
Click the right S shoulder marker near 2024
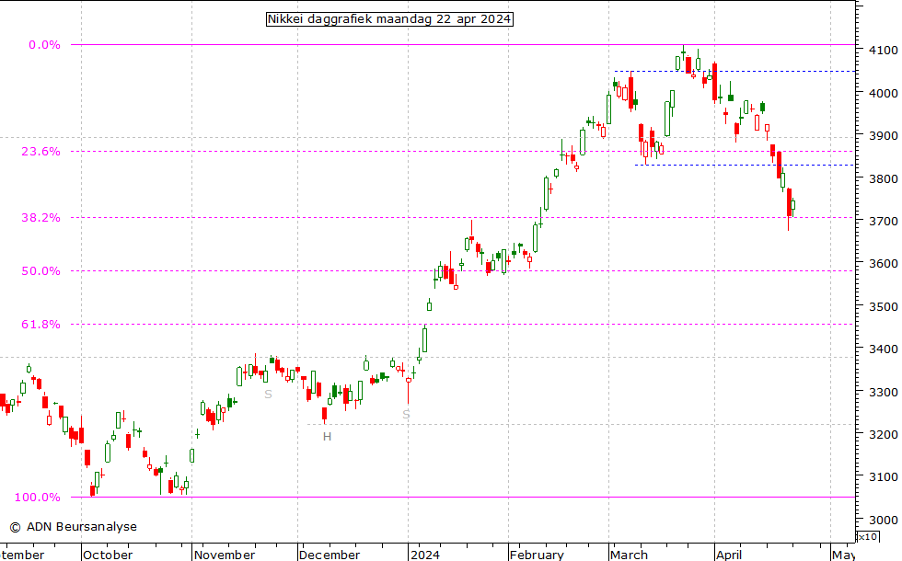[406, 415]
